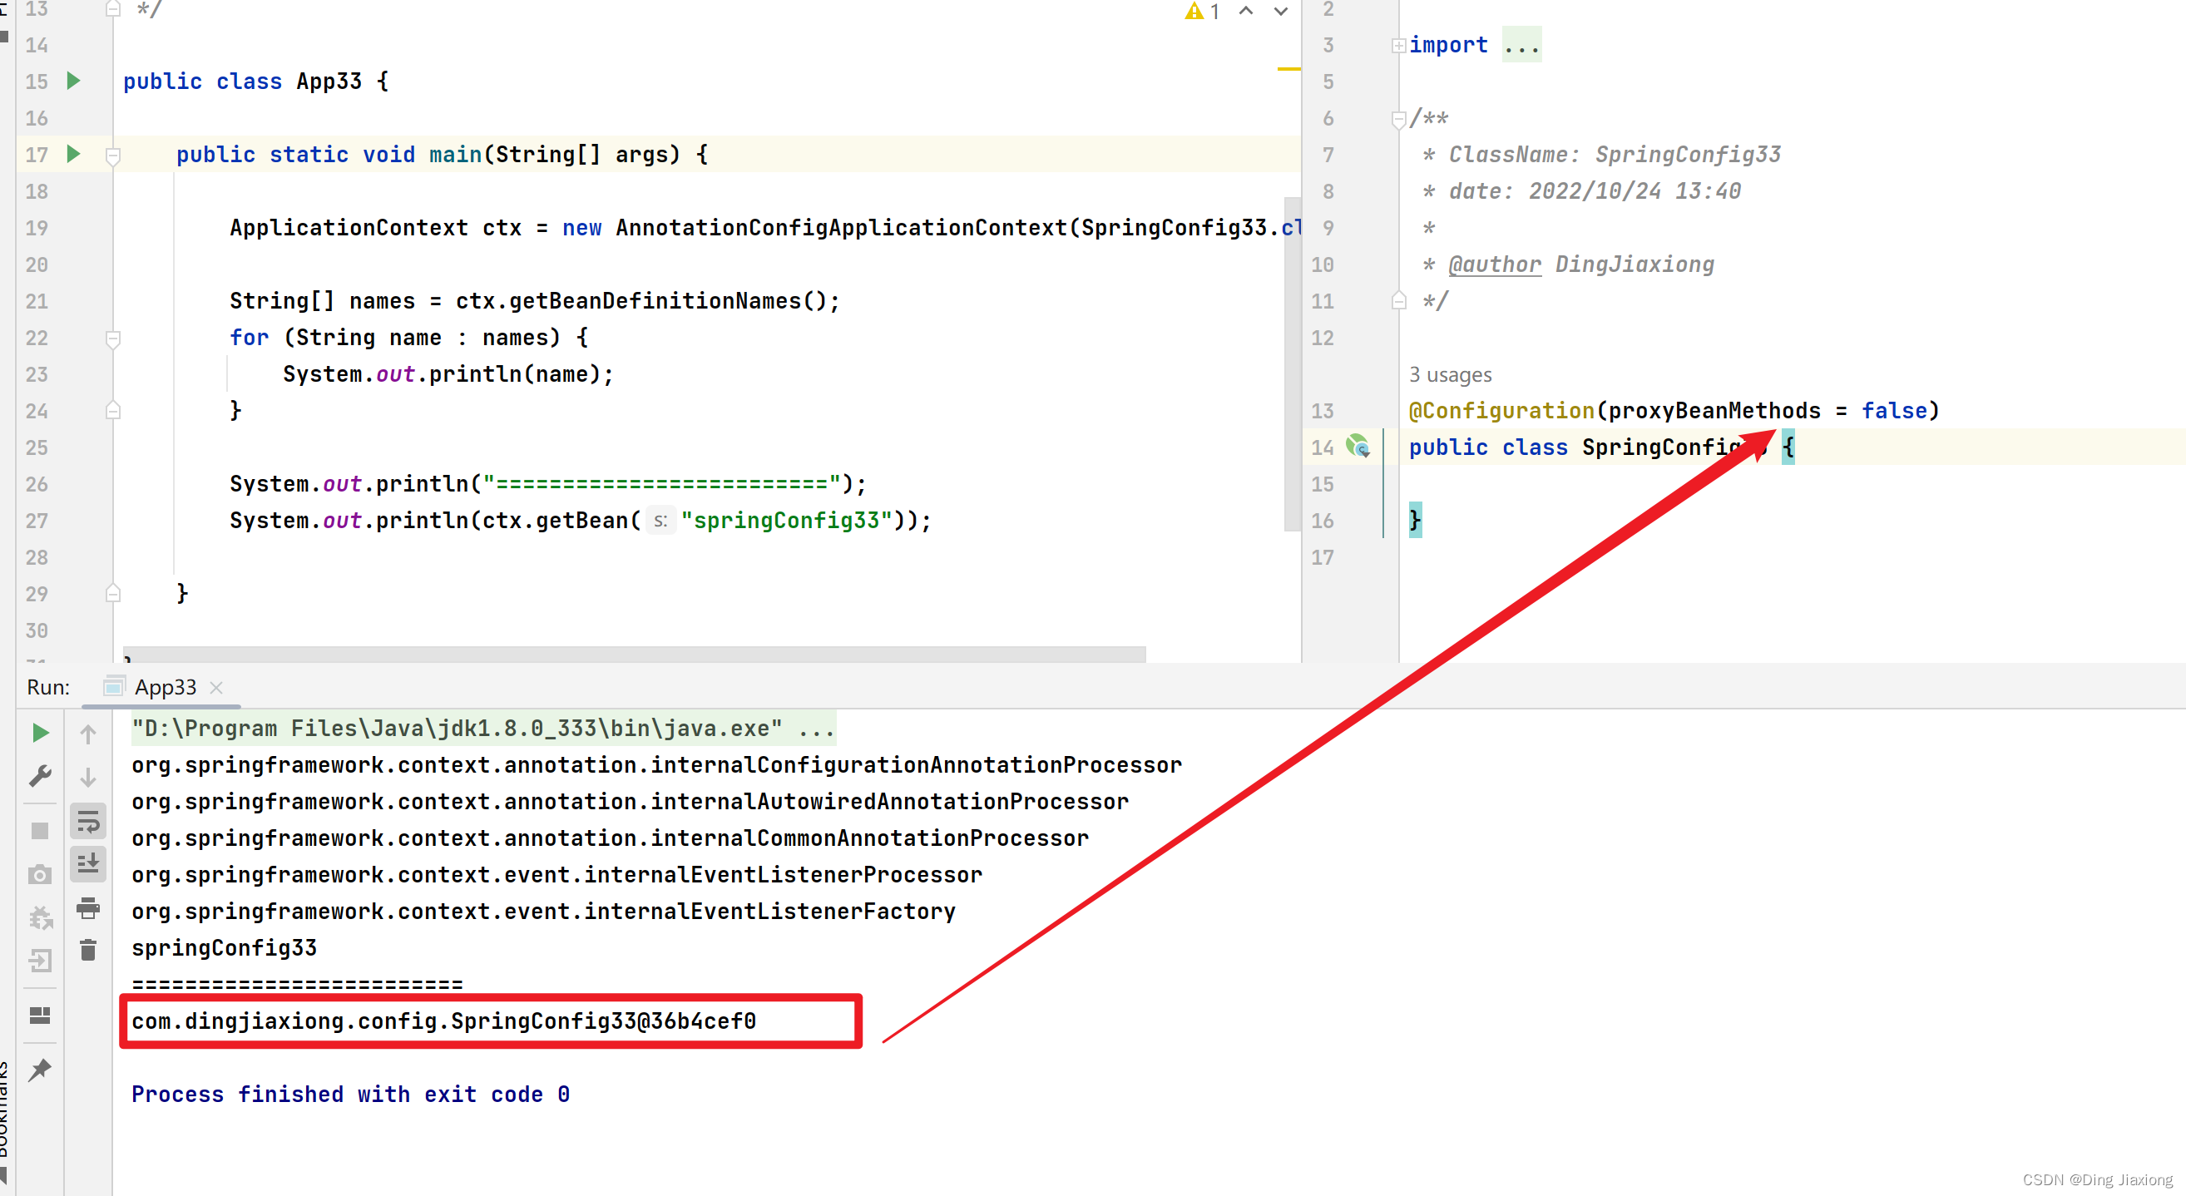2186x1196 pixels.
Task: Click 'Process finished with exit code 0'
Action: [x=350, y=1095]
